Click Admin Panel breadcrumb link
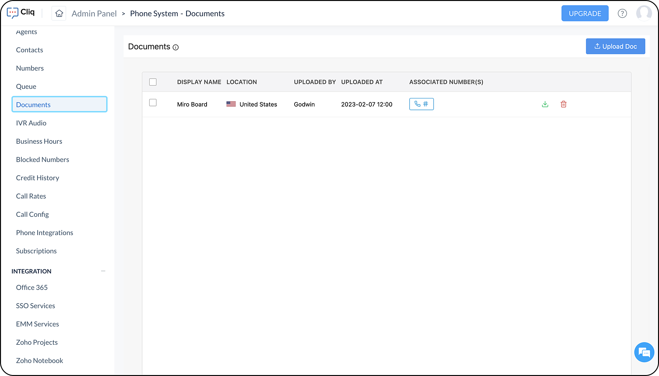The height and width of the screenshot is (376, 659). click(94, 13)
